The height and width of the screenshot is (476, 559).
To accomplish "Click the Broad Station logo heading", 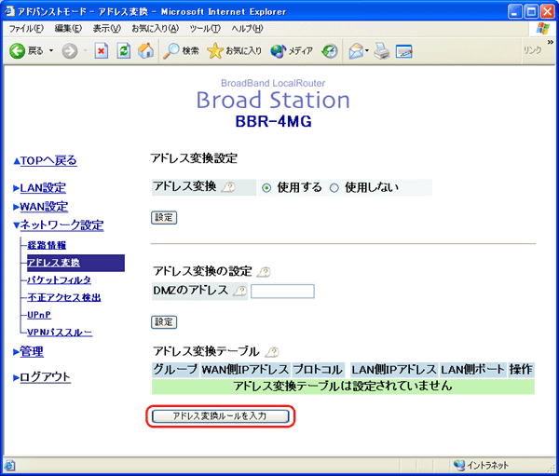I will [273, 101].
